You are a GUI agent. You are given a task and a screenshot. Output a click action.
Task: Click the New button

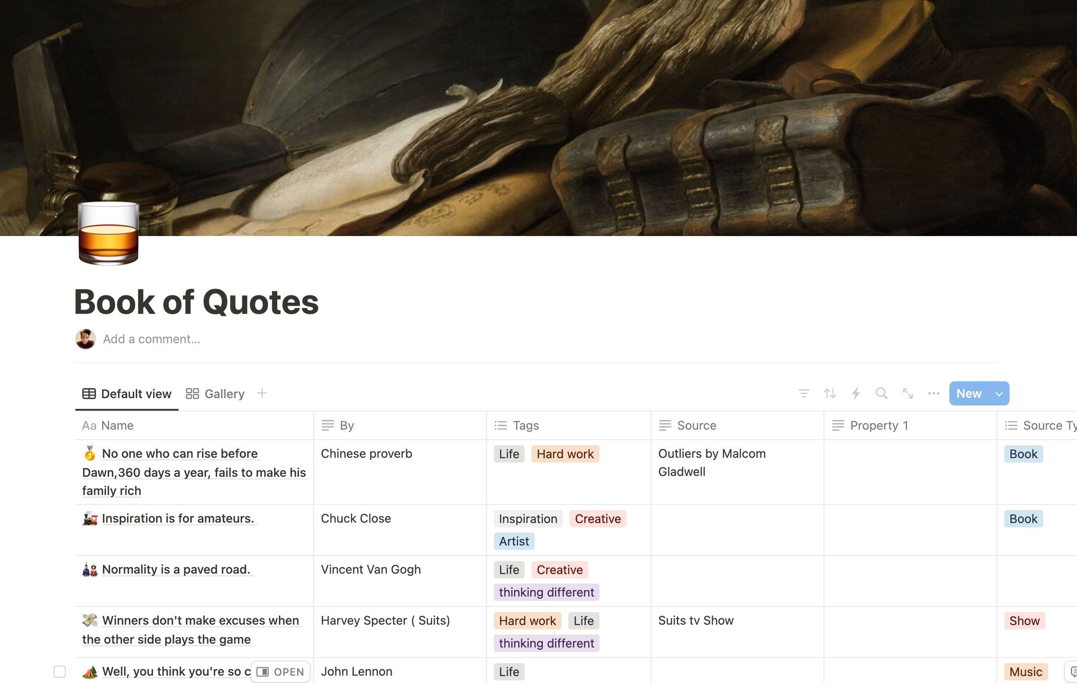point(969,394)
